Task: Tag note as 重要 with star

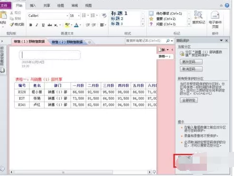Action: pos(162,19)
